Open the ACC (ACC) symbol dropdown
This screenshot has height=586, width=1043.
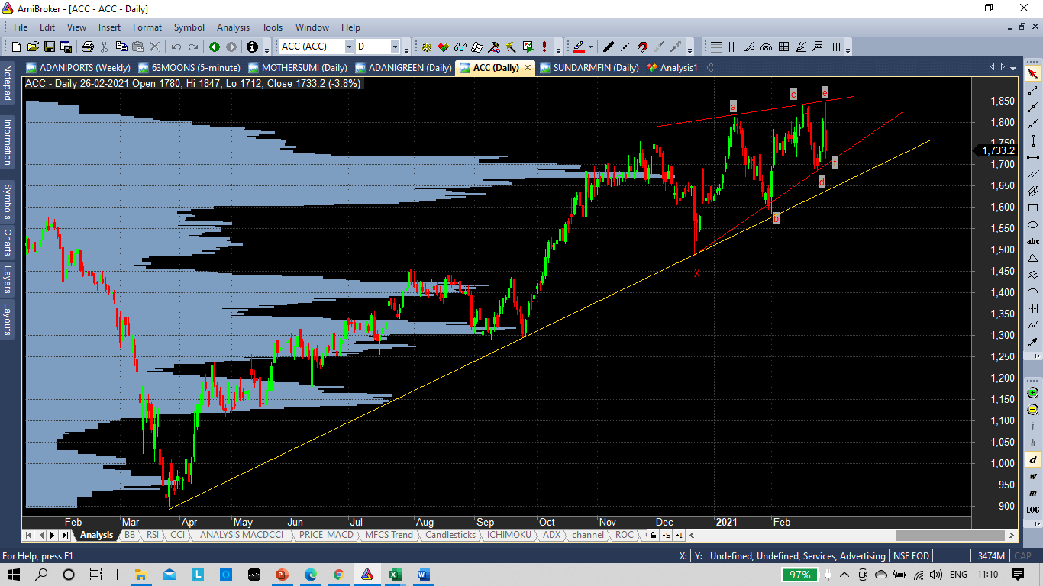click(x=349, y=47)
